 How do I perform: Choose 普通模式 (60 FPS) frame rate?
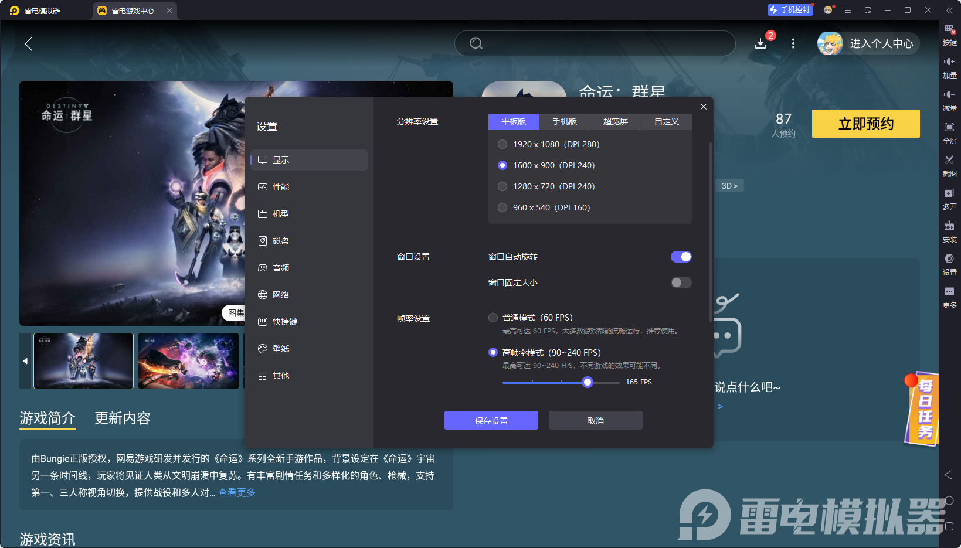tap(493, 317)
